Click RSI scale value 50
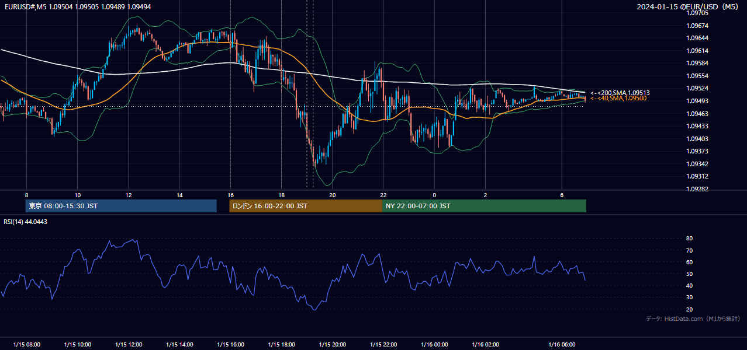Image resolution: width=747 pixels, height=350 pixels. tap(689, 274)
